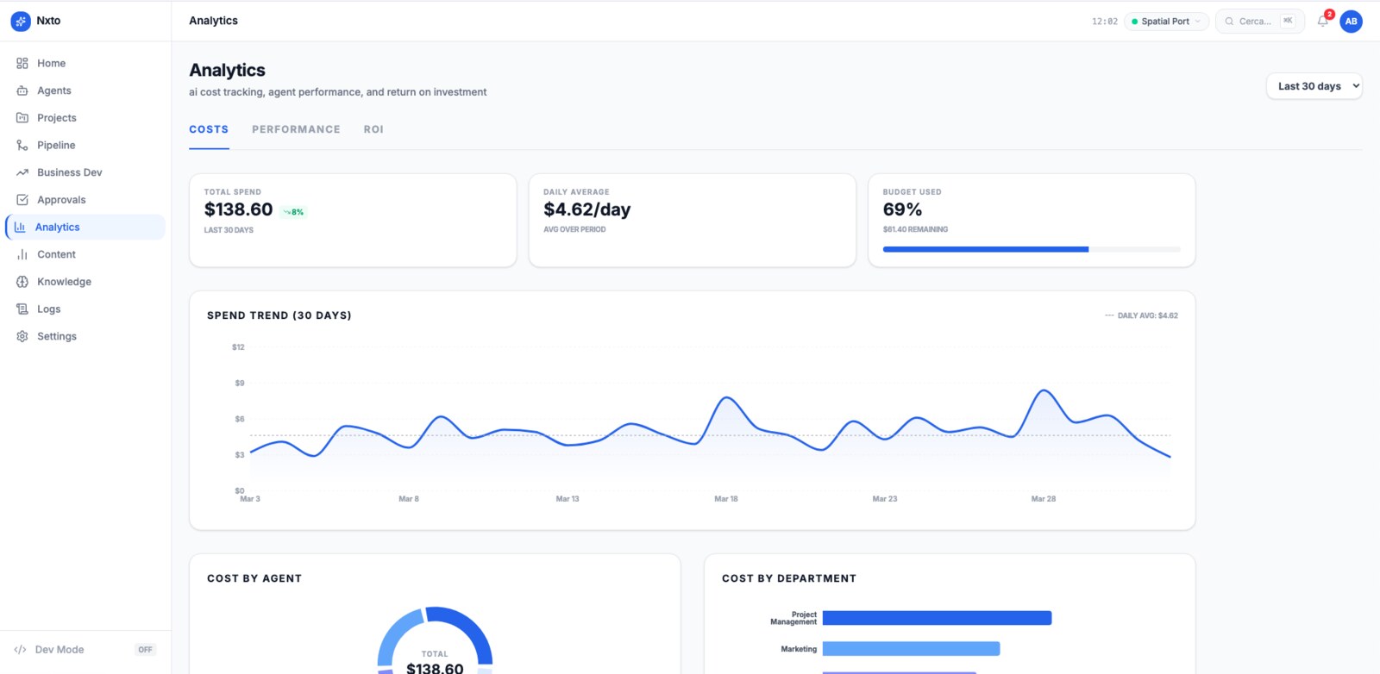
Task: Click the Approvals checkmark icon
Action: click(22, 200)
